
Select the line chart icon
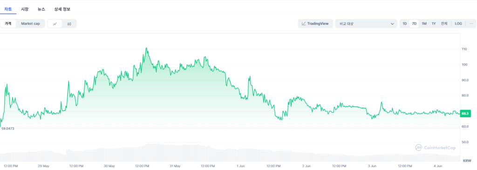pos(55,24)
